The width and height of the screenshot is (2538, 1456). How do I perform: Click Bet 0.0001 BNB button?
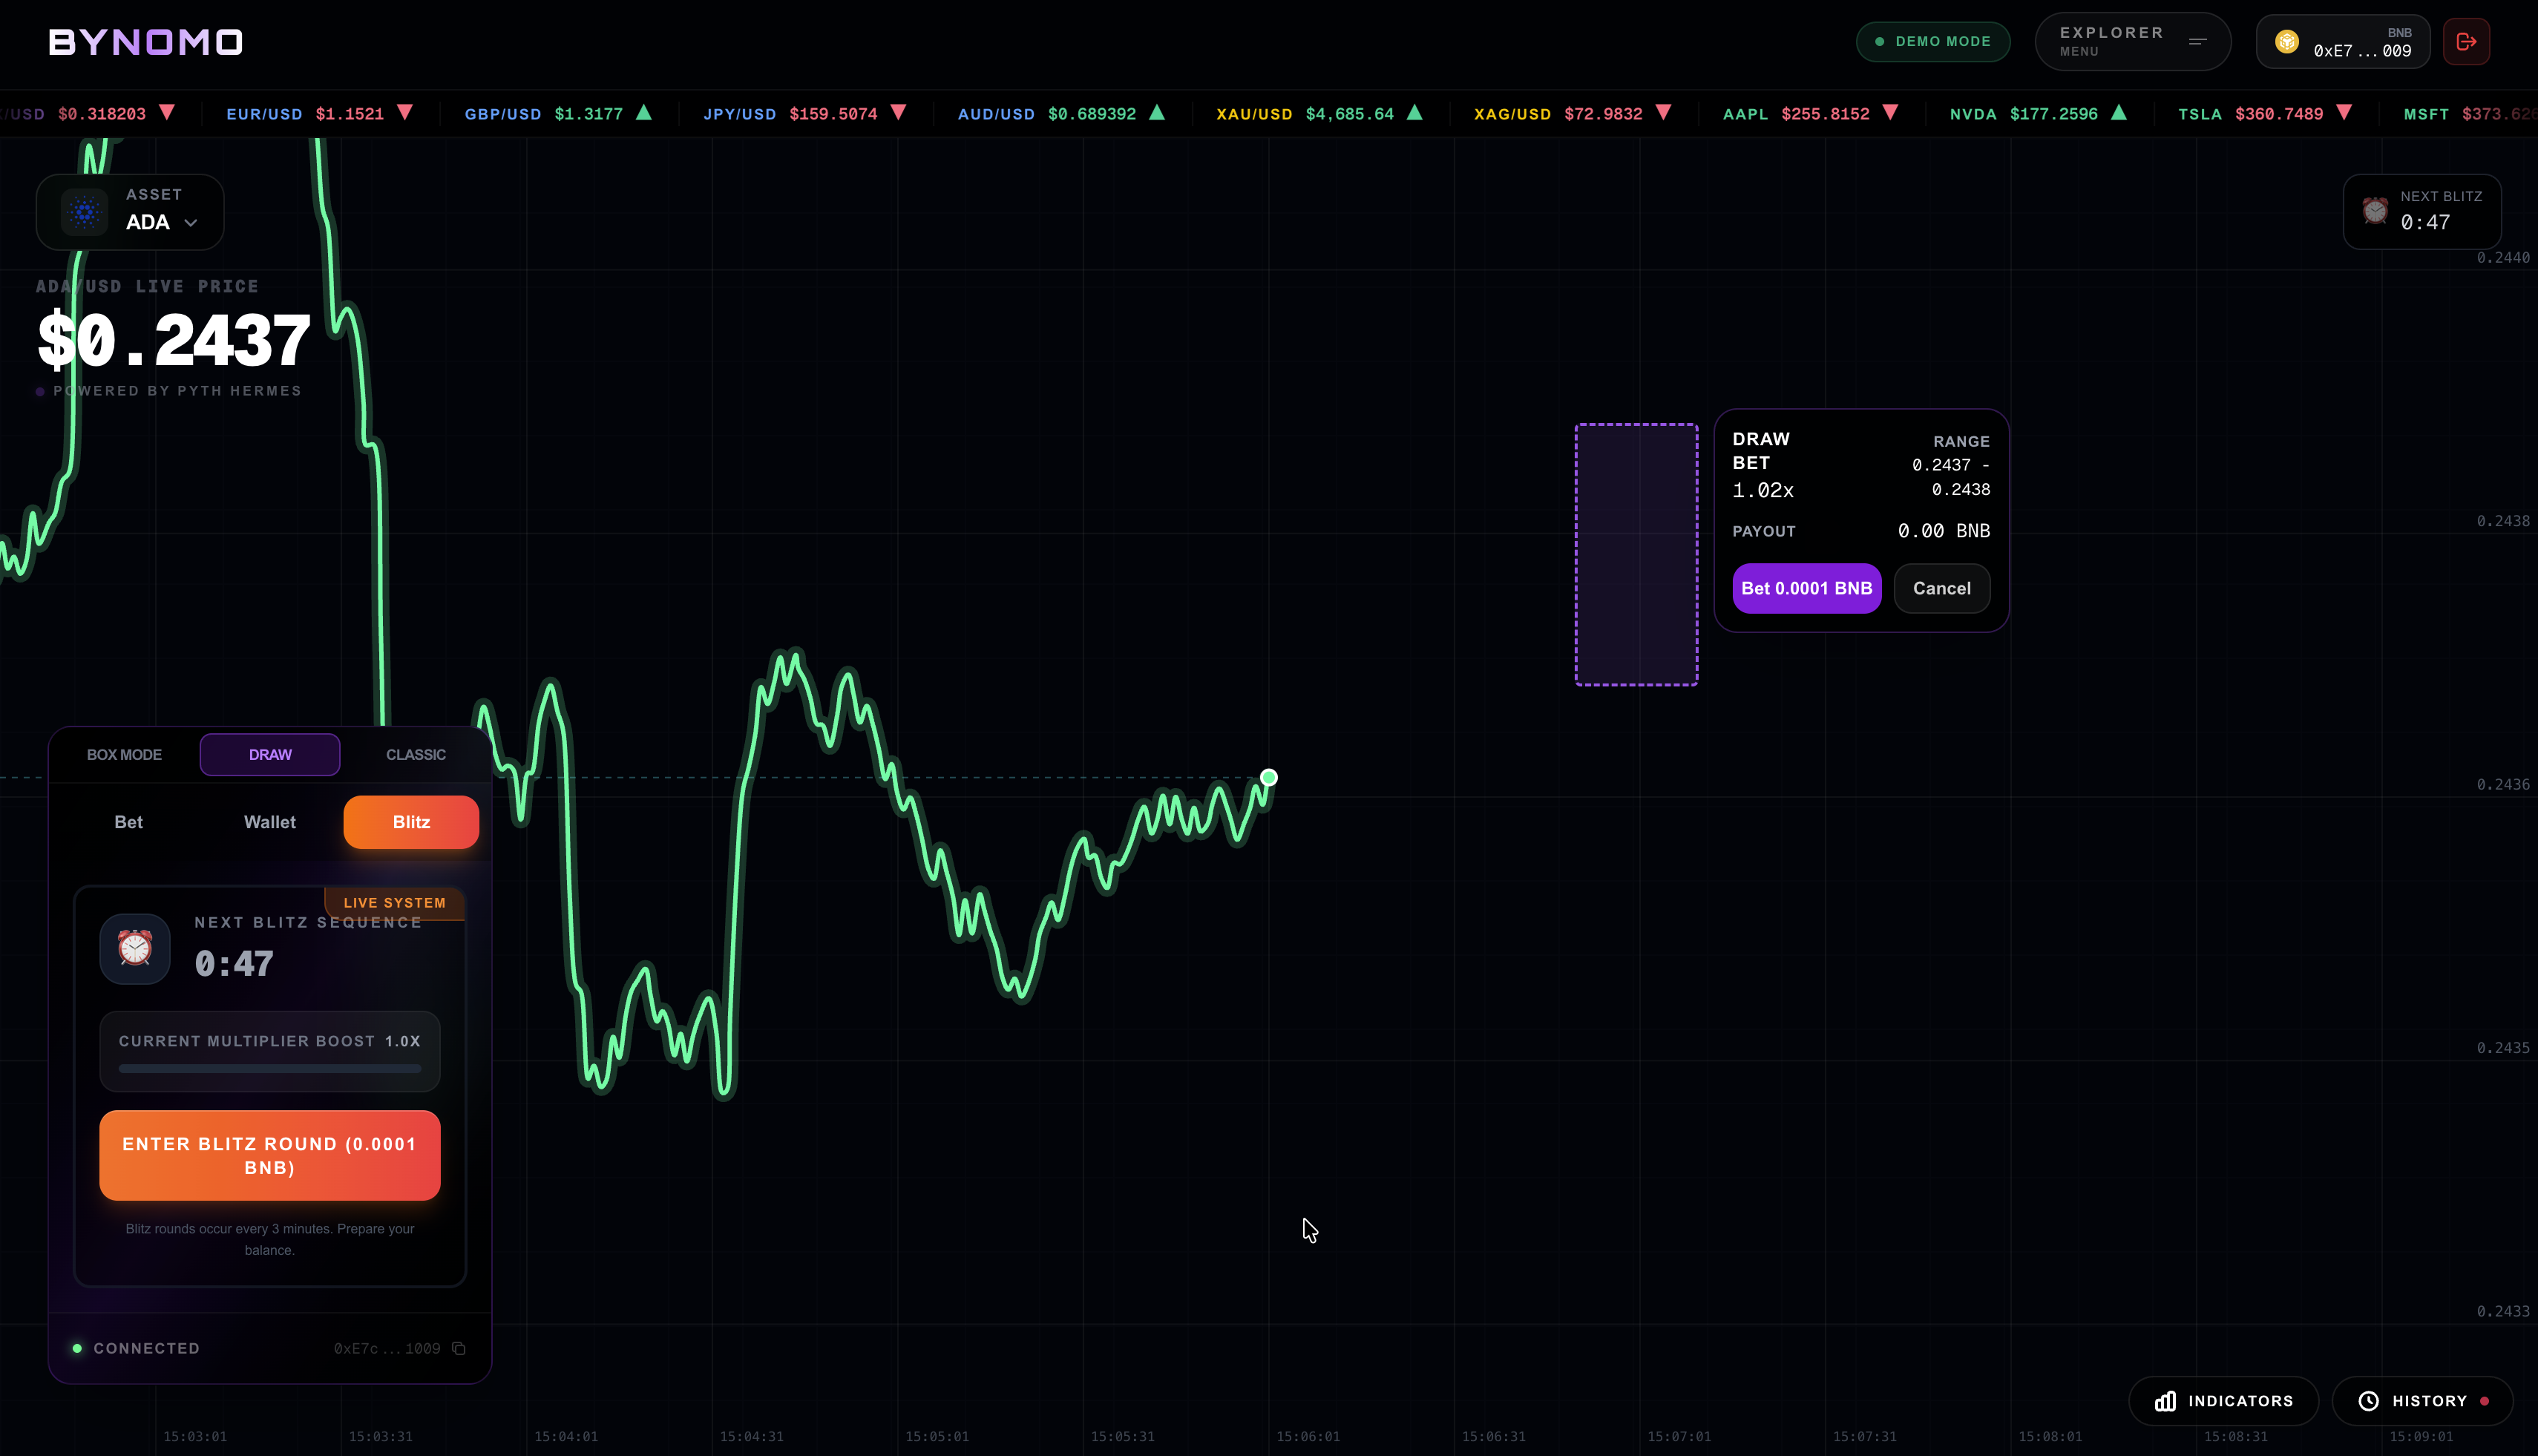click(x=1806, y=588)
